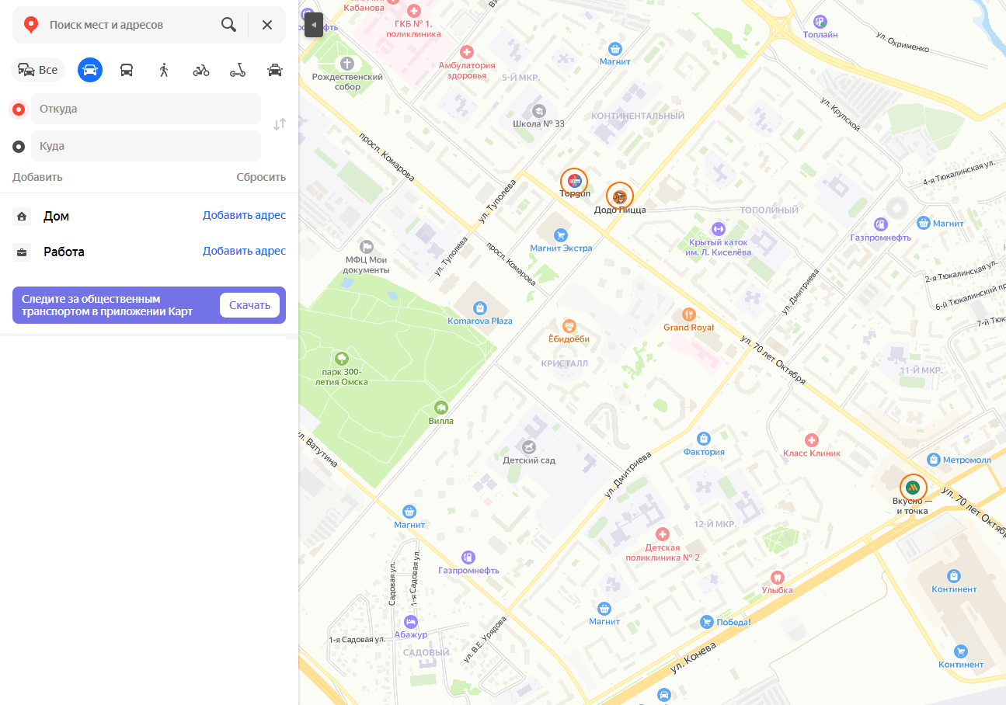Focus the search places and addresses field
This screenshot has height=705, width=1006.
pyautogui.click(x=131, y=25)
